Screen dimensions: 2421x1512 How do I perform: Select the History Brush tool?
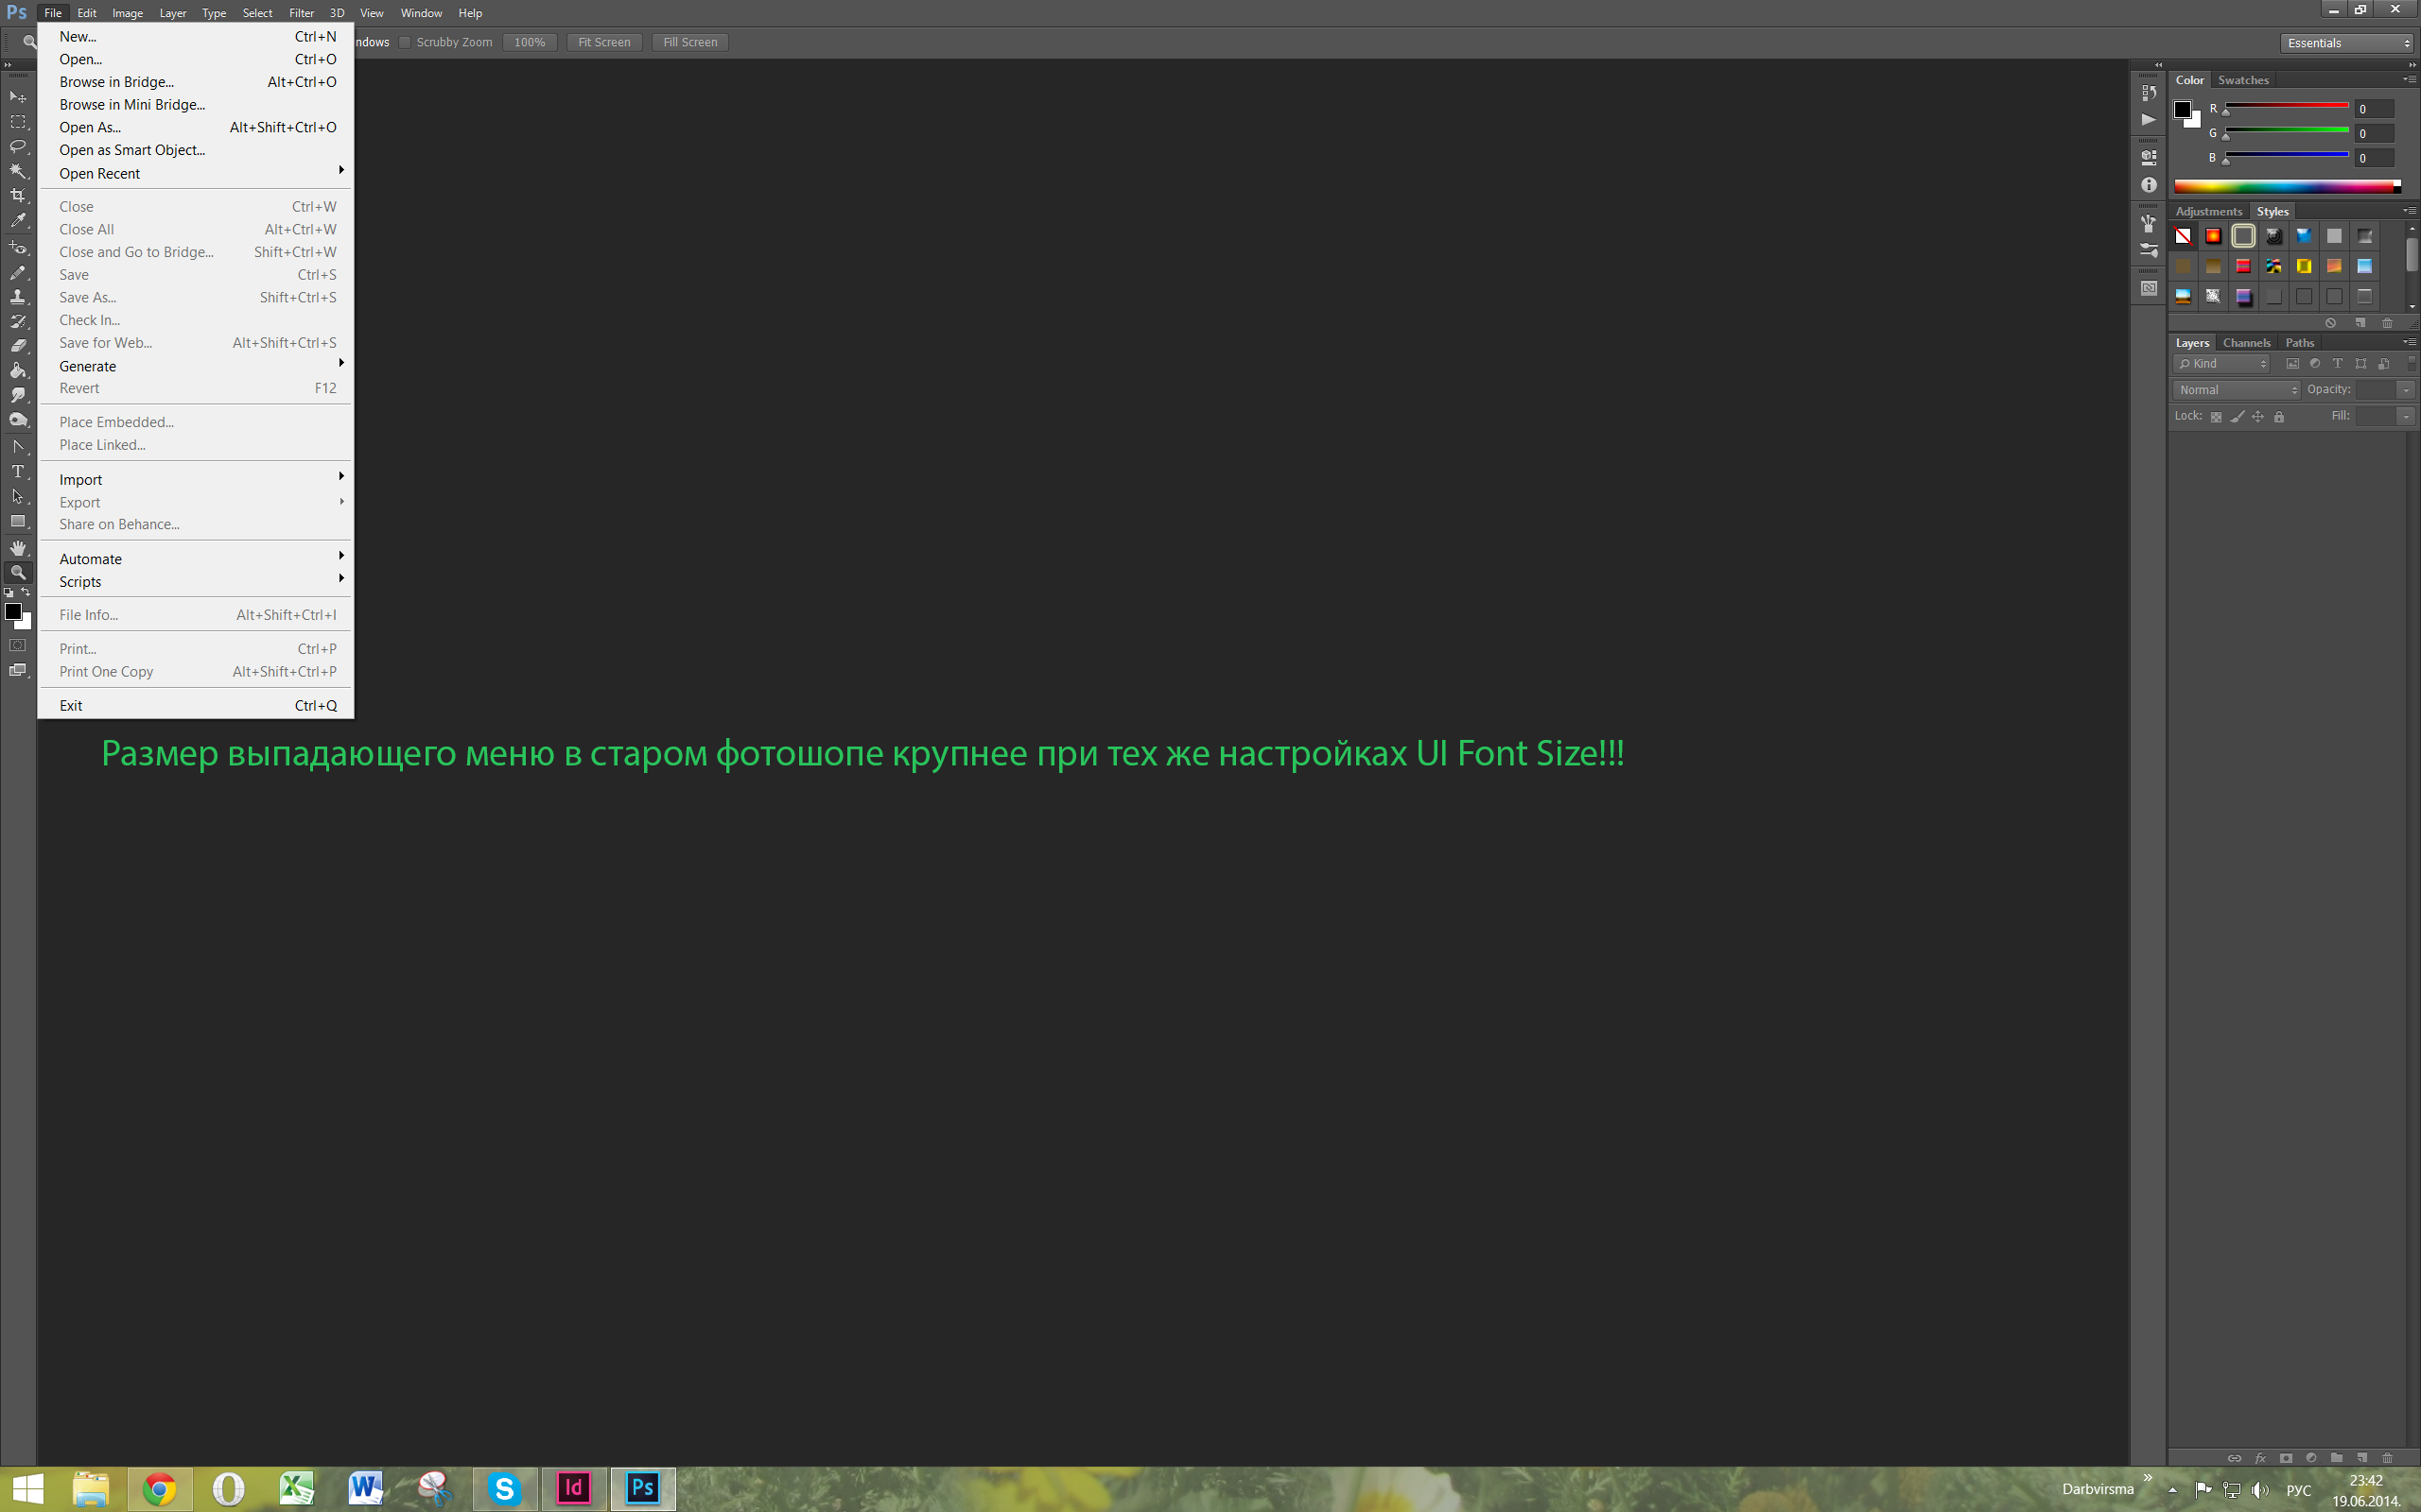click(18, 321)
